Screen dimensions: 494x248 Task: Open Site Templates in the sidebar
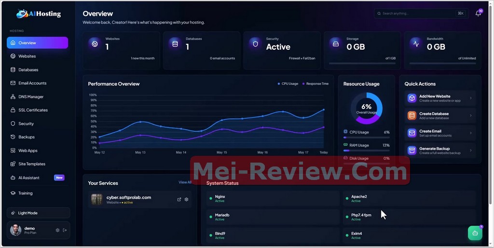38,164
